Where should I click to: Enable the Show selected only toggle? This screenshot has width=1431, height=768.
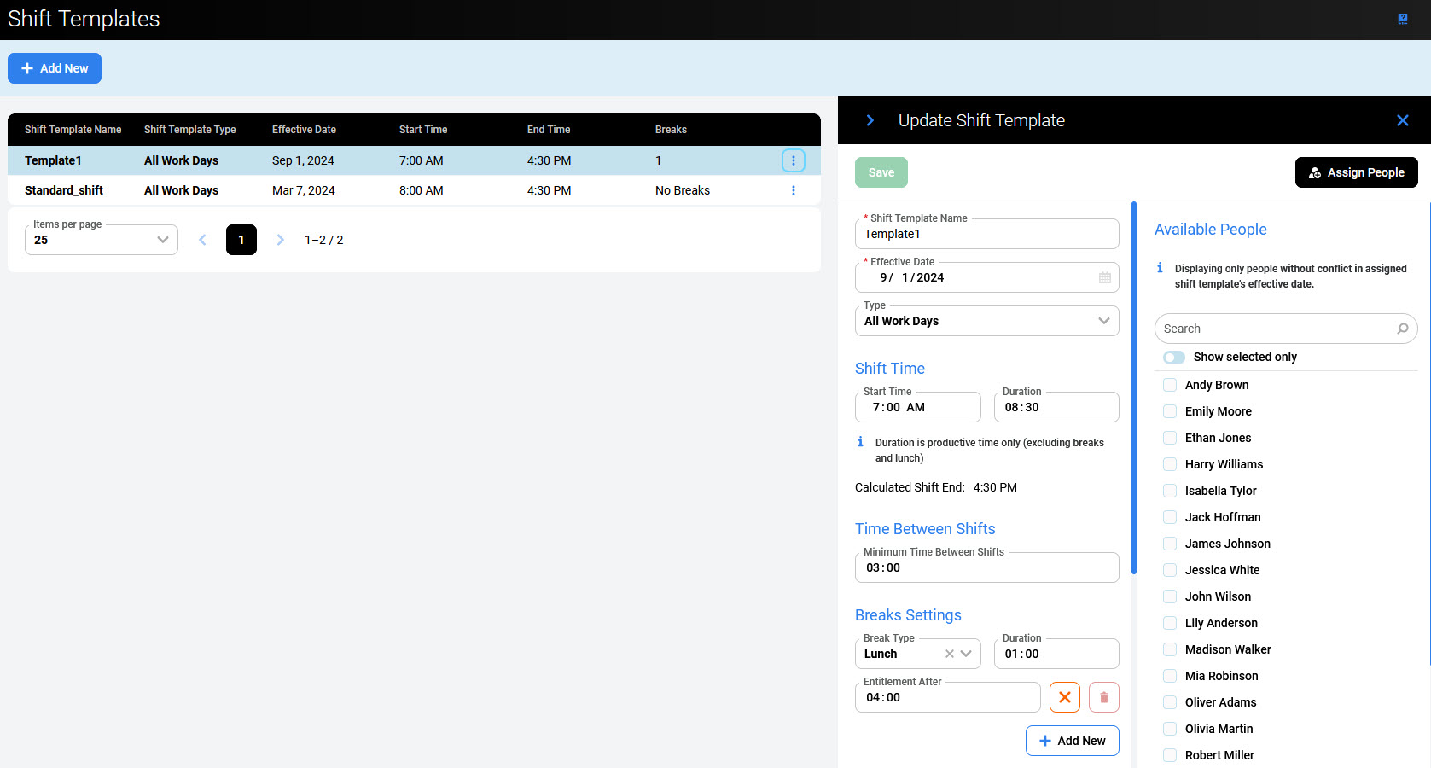[x=1174, y=357]
